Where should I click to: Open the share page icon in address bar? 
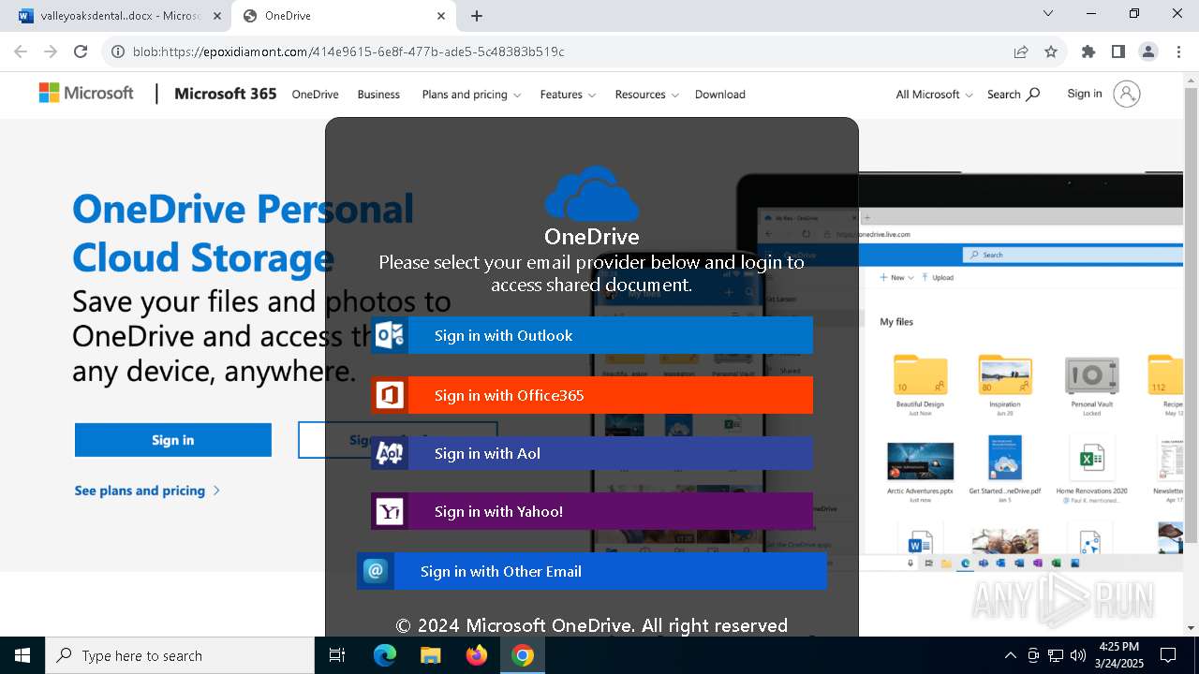click(1021, 51)
